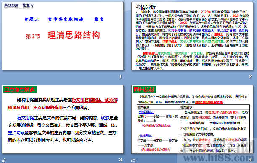
Task: Click the 高2023届一轮复习 label on slide 1
Action: click(x=19, y=5)
